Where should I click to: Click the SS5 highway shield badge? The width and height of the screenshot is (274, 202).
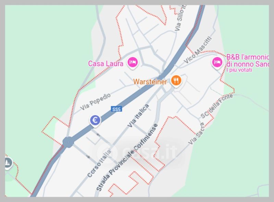coord(116,109)
